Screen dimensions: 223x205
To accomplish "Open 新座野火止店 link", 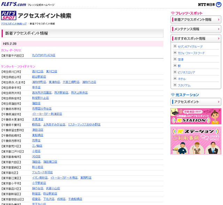I will pyautogui.click(x=40, y=98).
